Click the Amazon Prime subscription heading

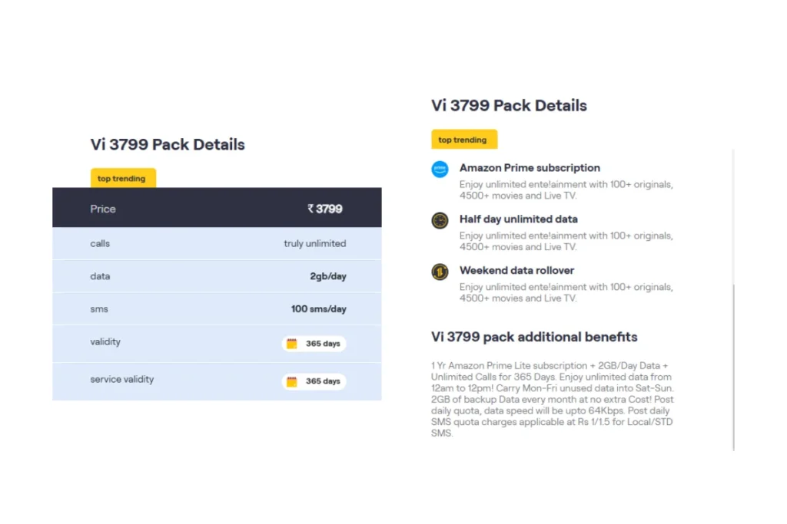[530, 168]
